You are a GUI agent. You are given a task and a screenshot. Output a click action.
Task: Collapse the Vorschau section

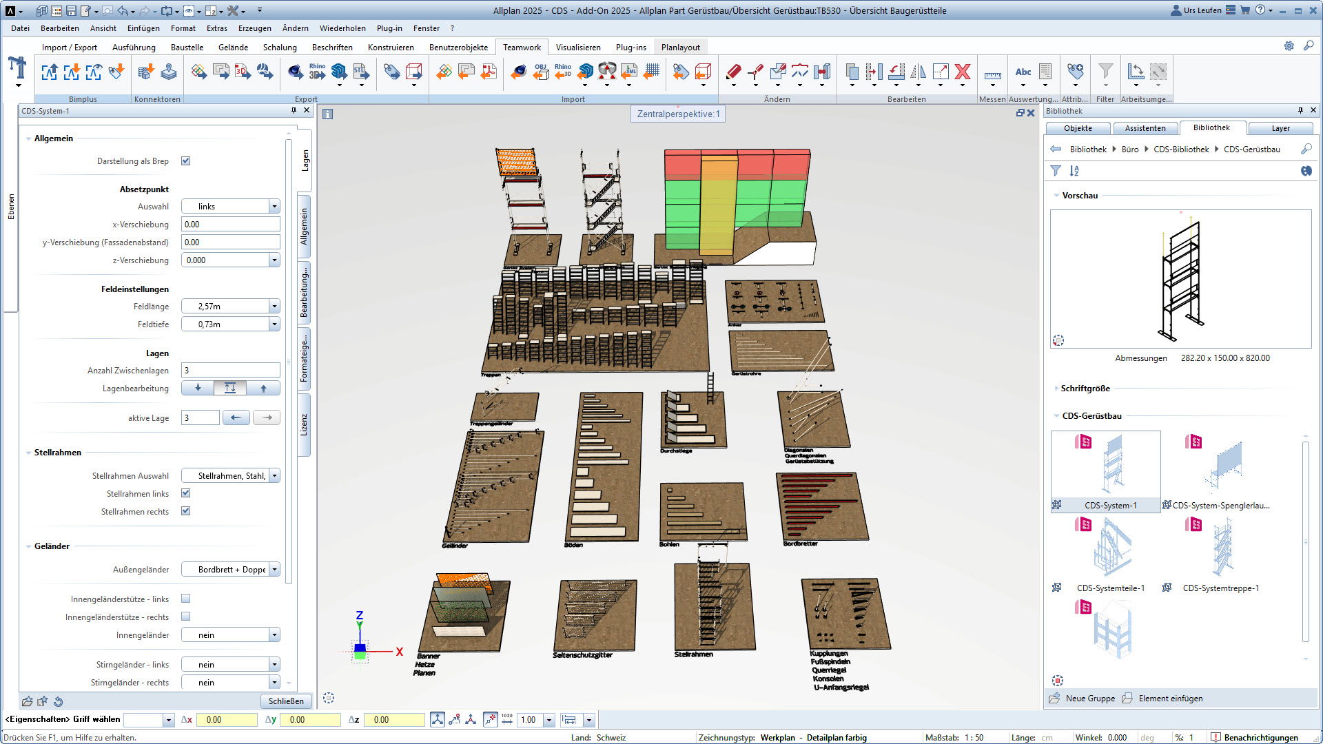[x=1056, y=196]
